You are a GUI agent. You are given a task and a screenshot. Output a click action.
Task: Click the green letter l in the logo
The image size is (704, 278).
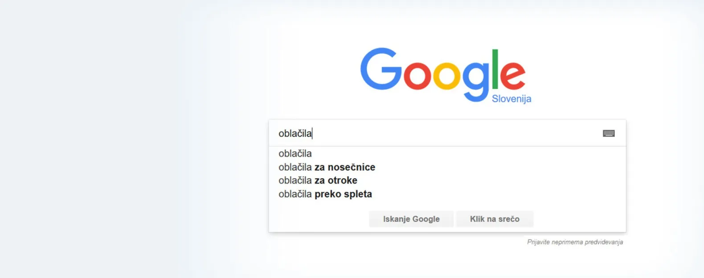click(x=494, y=69)
